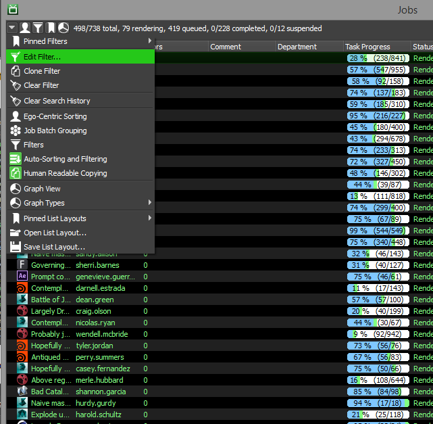Click plugin icon on craig.olson row
433x424 pixels.
pyautogui.click(x=22, y=311)
